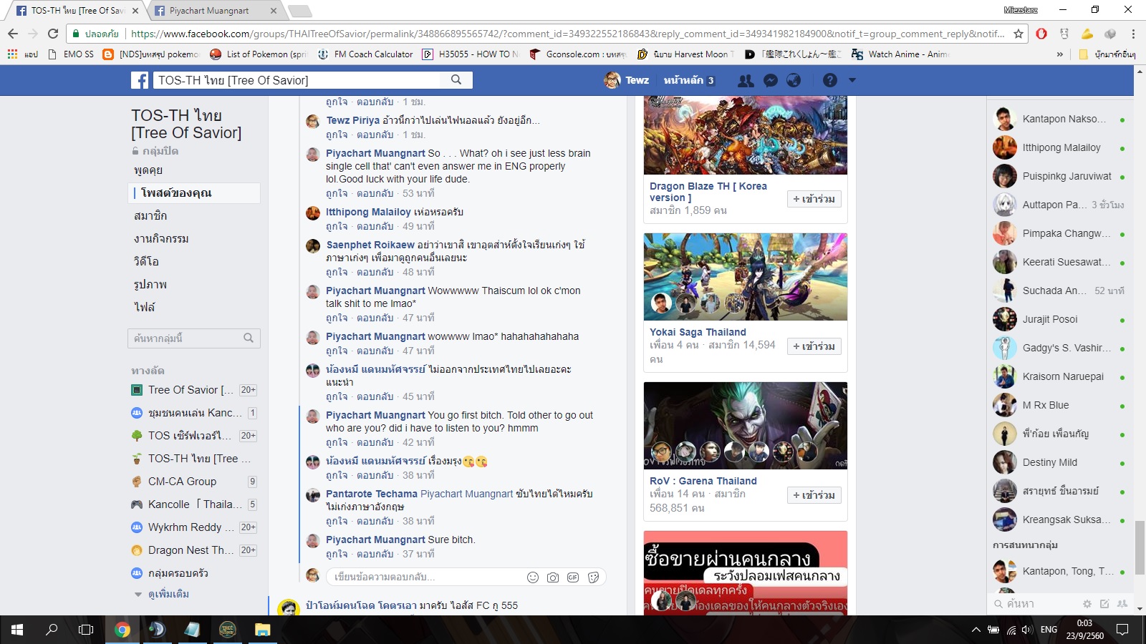Image resolution: width=1146 pixels, height=644 pixels.
Task: Expand ดูเพิ่มเติม in shortcuts list
Action: tap(168, 595)
